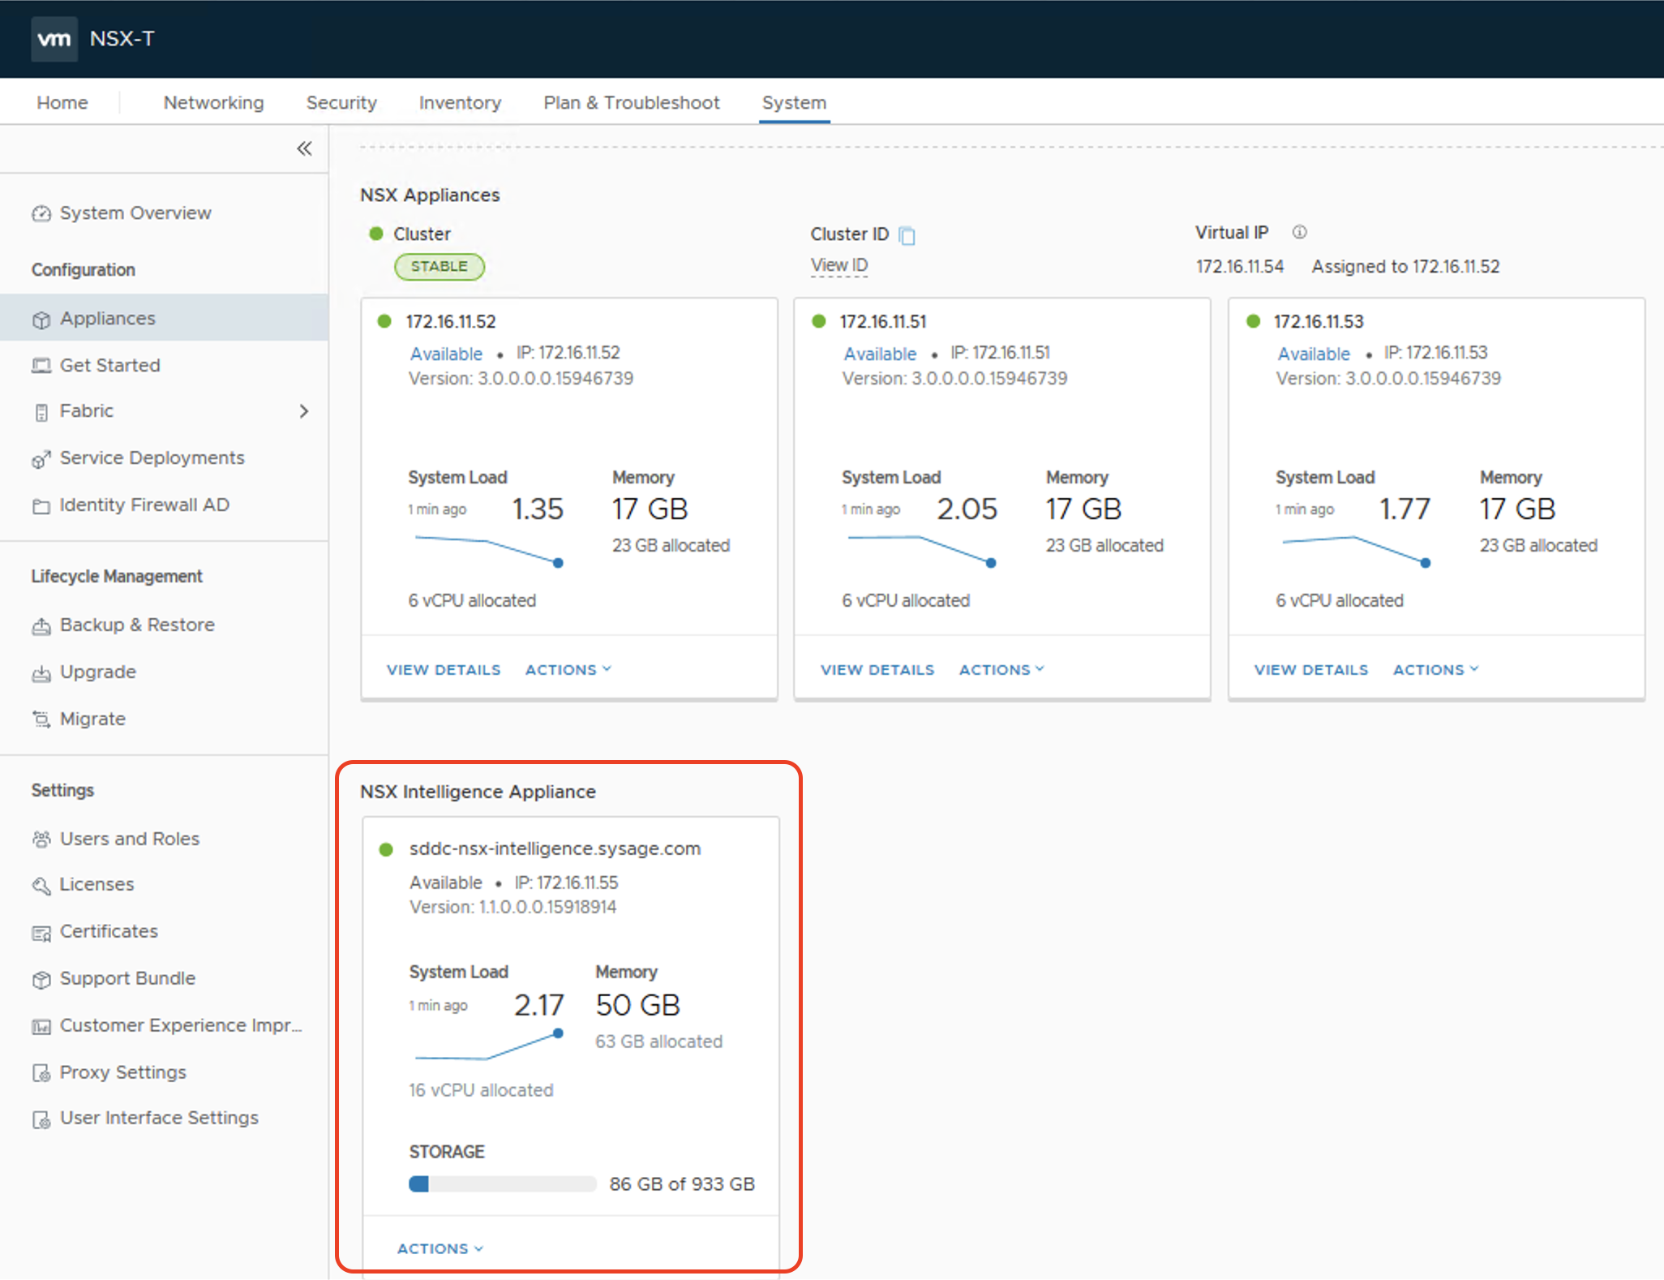This screenshot has width=1664, height=1280.
Task: Click the Certificates icon
Action: click(x=41, y=933)
